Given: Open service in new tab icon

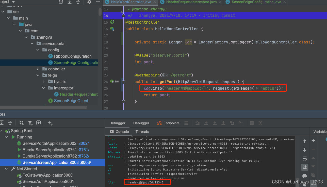Looking at the screenshot, I should point(39,123).
